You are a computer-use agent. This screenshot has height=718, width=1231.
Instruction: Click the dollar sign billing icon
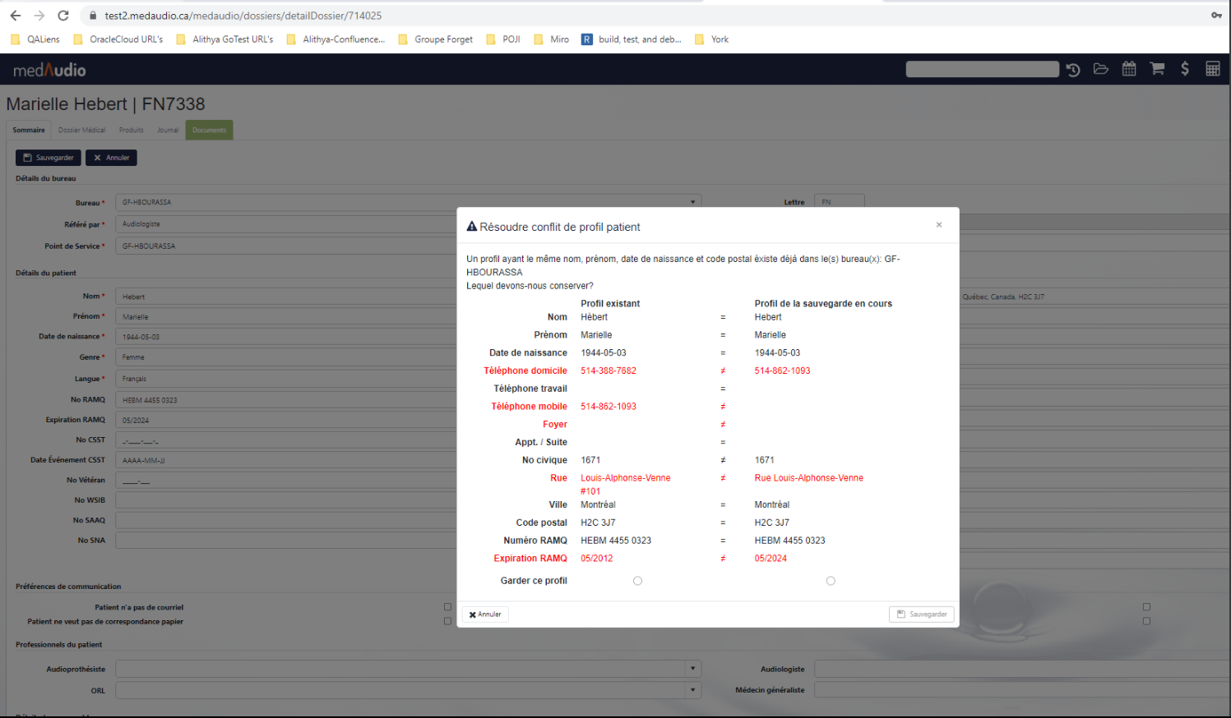(1185, 69)
